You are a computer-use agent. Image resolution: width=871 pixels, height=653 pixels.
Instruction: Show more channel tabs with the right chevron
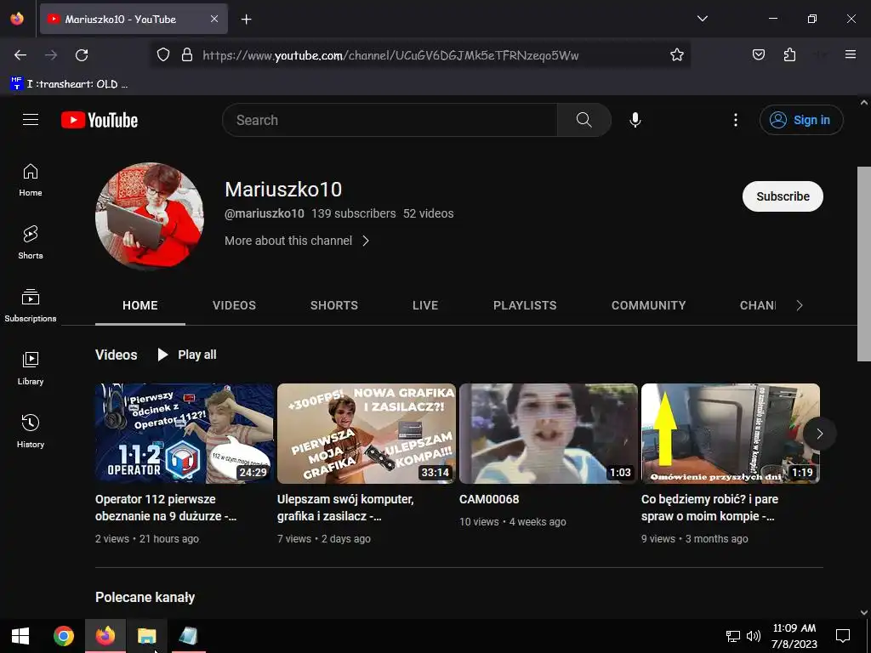(799, 305)
